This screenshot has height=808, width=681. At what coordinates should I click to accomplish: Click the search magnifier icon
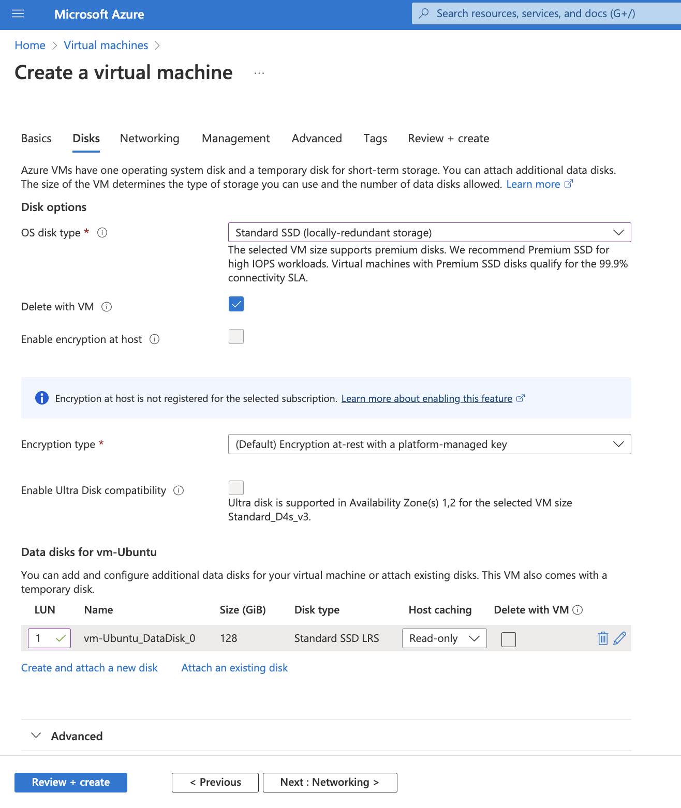[x=424, y=13]
